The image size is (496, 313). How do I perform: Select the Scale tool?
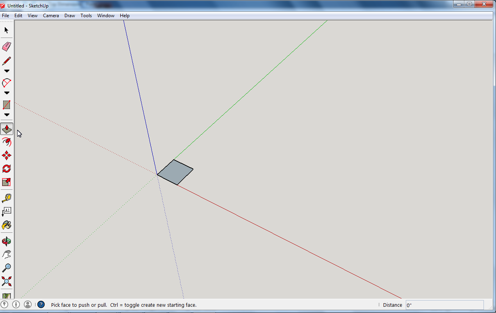click(x=7, y=182)
